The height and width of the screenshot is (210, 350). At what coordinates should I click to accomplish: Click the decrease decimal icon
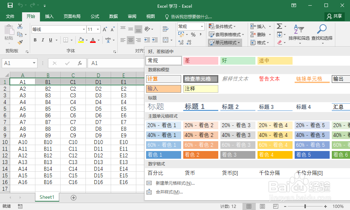[189, 42]
